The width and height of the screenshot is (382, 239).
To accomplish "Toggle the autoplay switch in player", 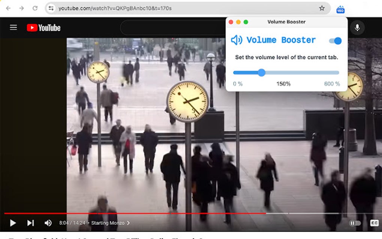I will pos(354,223).
